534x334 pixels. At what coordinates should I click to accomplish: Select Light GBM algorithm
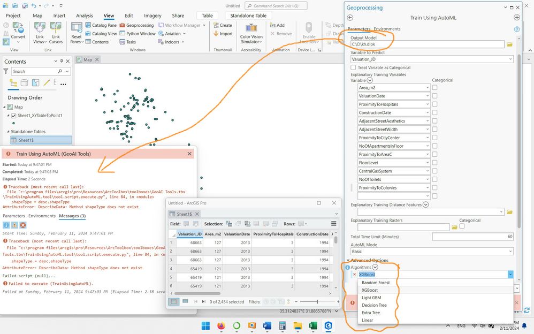coord(371,298)
